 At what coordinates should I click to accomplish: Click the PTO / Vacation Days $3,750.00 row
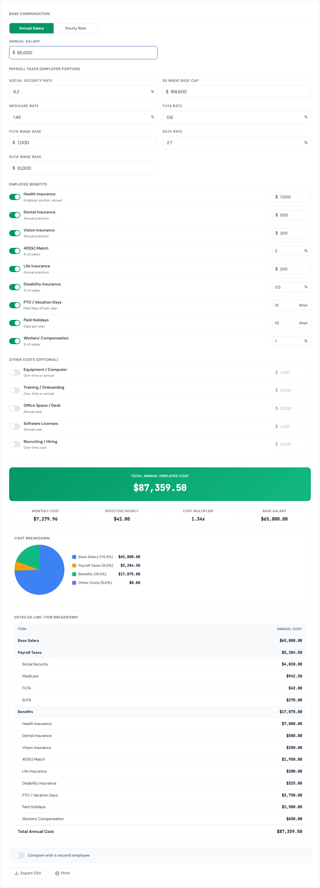click(x=160, y=795)
